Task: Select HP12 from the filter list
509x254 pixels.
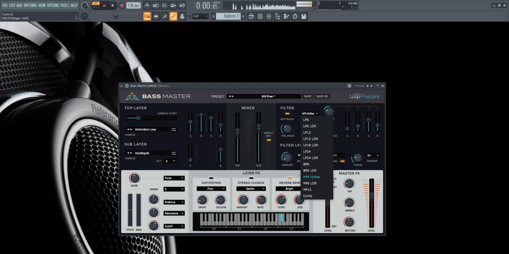Action: click(317, 190)
